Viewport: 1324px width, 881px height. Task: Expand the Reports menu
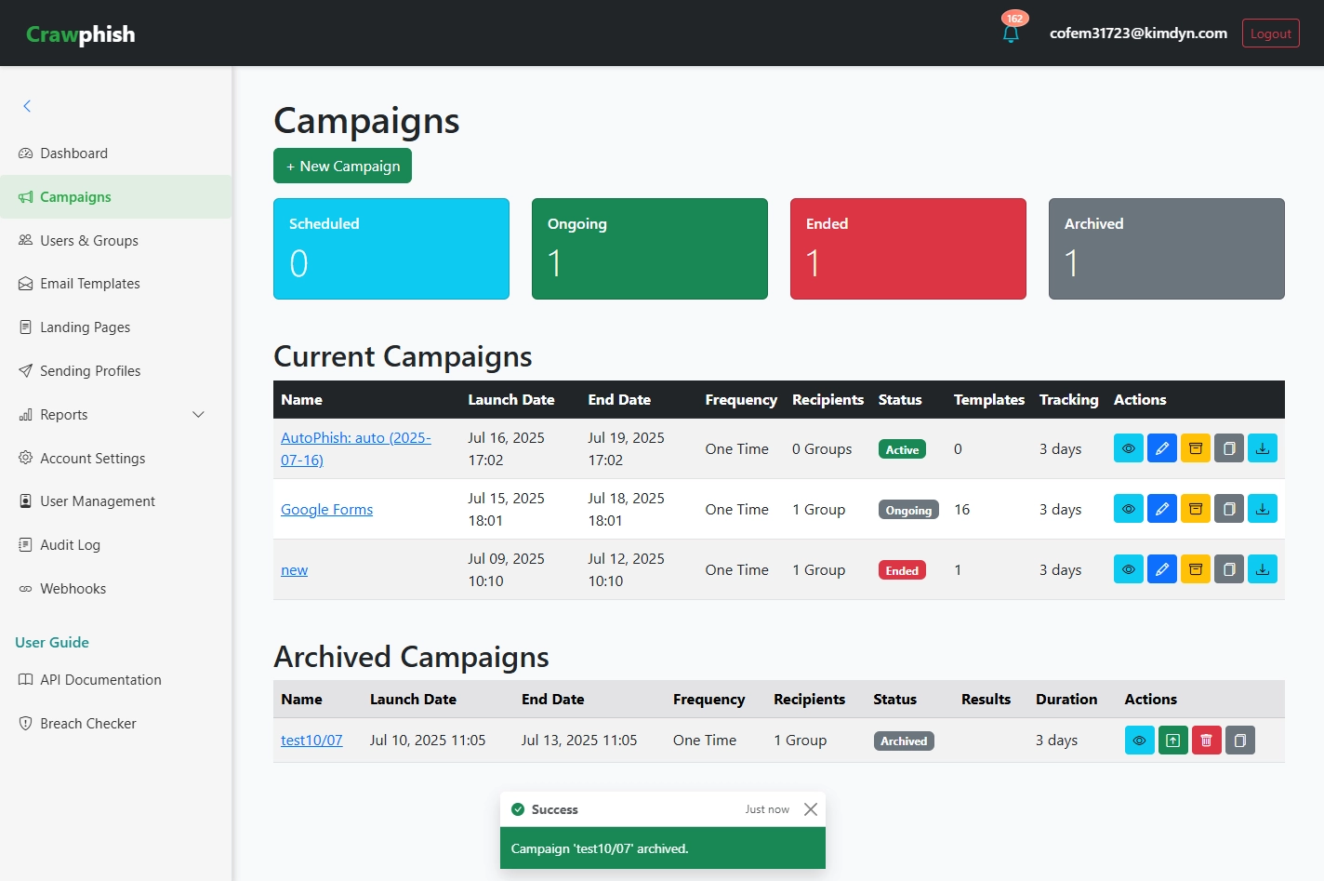click(110, 414)
